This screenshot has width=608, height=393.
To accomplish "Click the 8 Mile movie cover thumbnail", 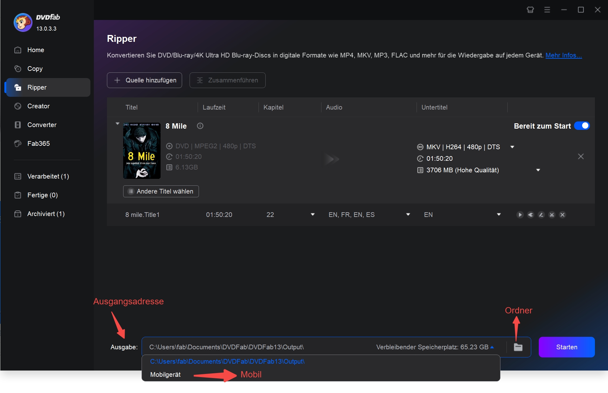I will click(x=142, y=151).
